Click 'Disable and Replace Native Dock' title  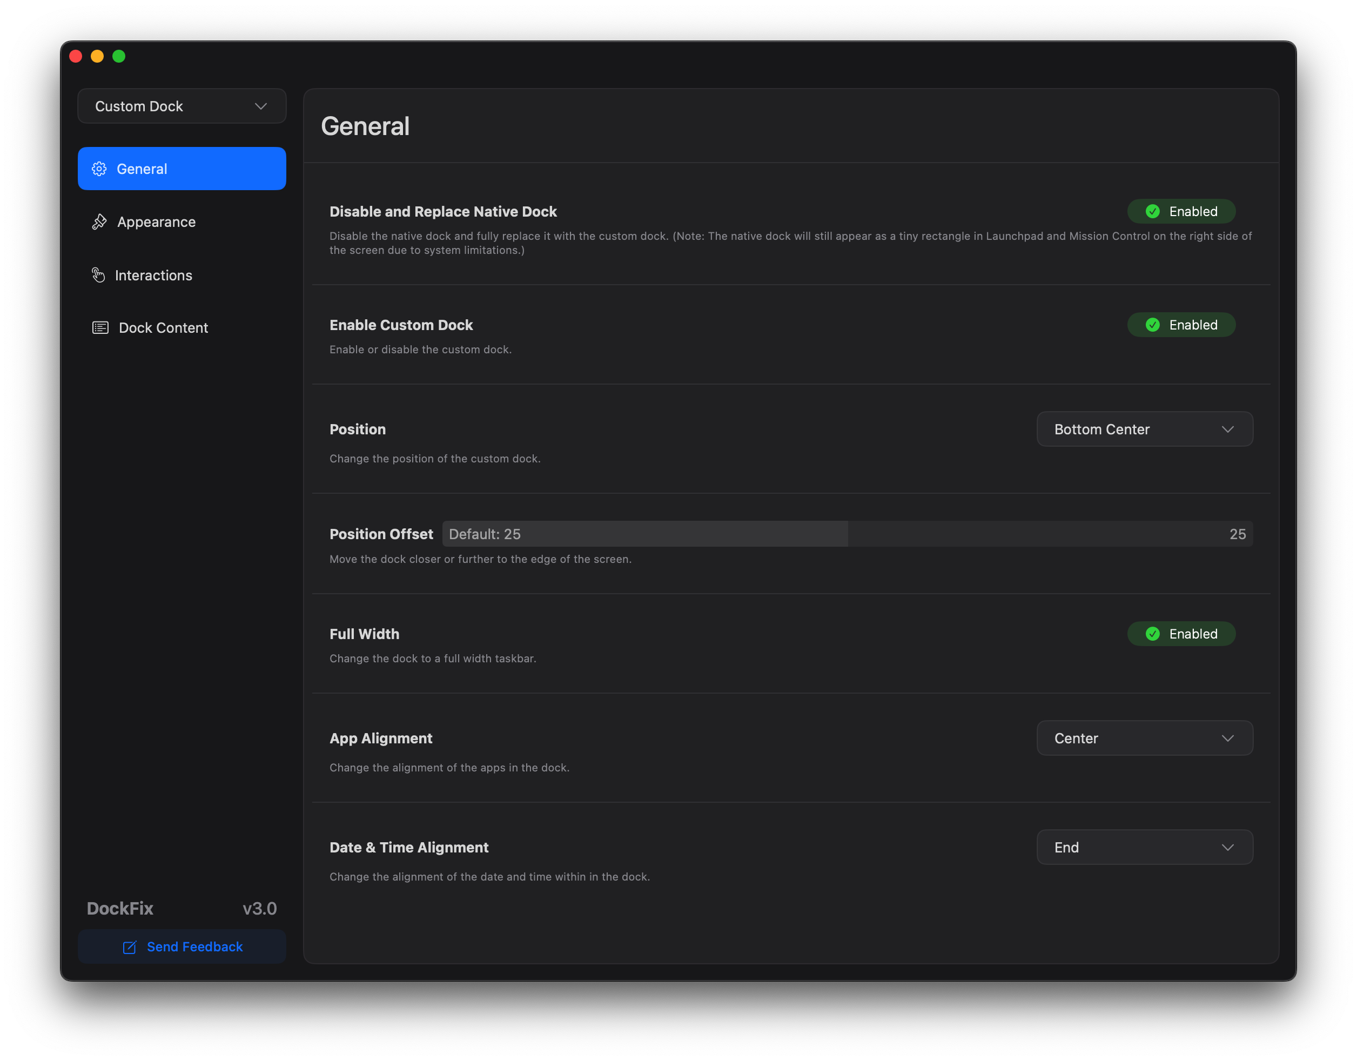point(443,211)
